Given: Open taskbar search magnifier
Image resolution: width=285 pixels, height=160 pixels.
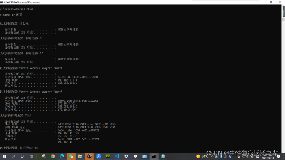Looking at the screenshot, I should coord(13,156).
